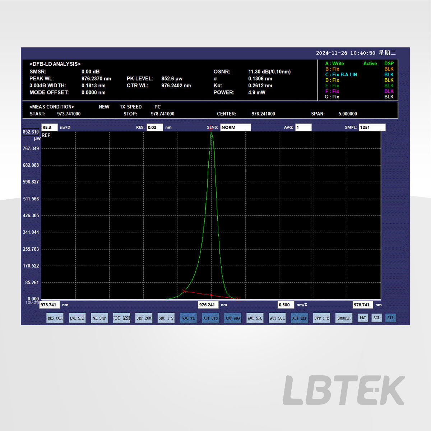Edit the start wavelength 973.741 field

(x=50, y=305)
